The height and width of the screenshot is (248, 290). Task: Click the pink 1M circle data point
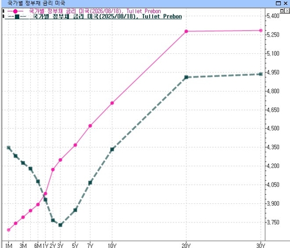pyautogui.click(x=9, y=230)
